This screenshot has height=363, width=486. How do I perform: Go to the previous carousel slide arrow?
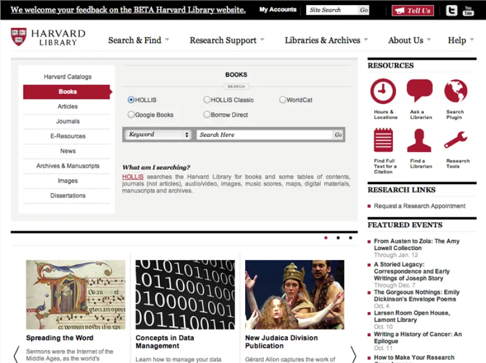pyautogui.click(x=16, y=354)
